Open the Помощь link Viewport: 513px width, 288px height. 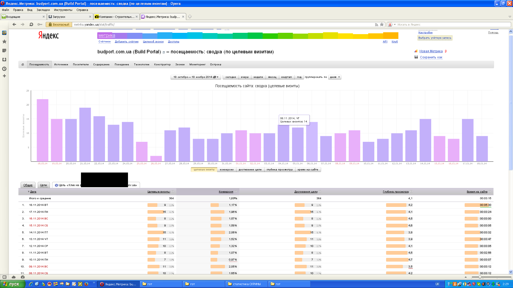pyautogui.click(x=493, y=33)
